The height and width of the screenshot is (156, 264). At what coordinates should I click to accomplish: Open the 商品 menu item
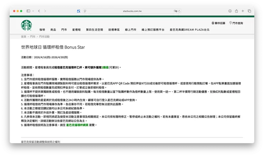[x=53, y=30]
